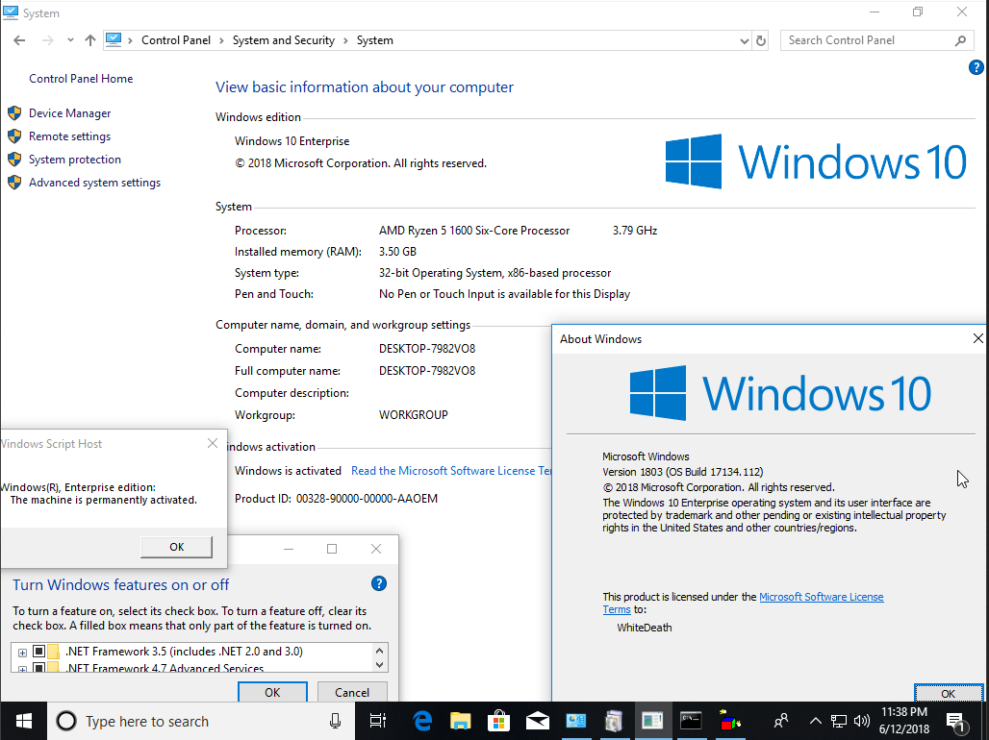
Task: Expand .NET Framework 3.5 tree node
Action: 22,653
